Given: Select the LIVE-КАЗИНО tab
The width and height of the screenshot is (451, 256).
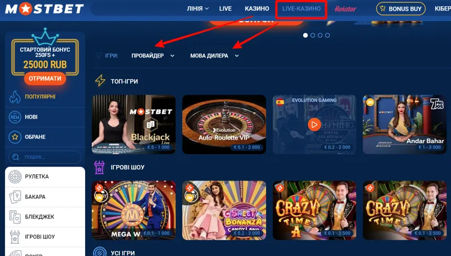Looking at the screenshot, I should 301,8.
